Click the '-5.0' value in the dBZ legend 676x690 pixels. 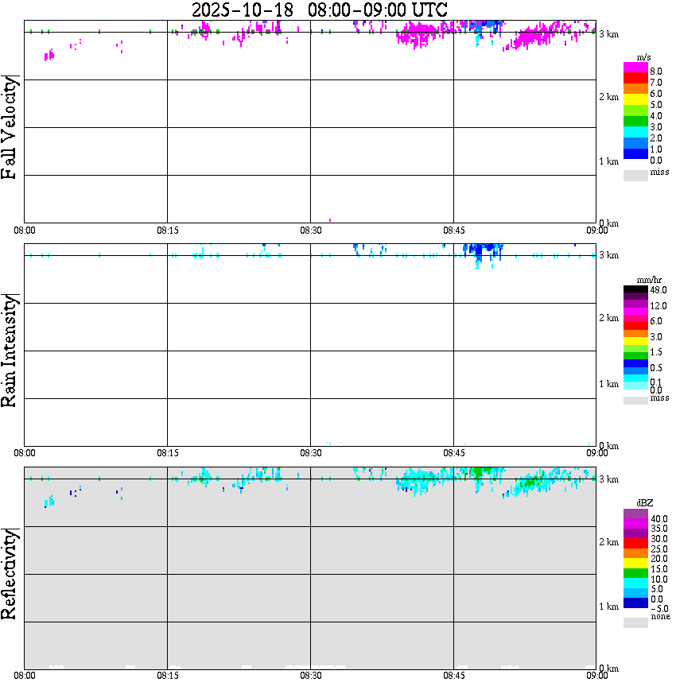(x=659, y=609)
